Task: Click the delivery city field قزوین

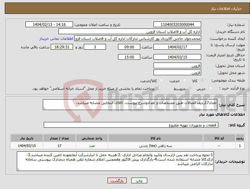Action: point(177,72)
